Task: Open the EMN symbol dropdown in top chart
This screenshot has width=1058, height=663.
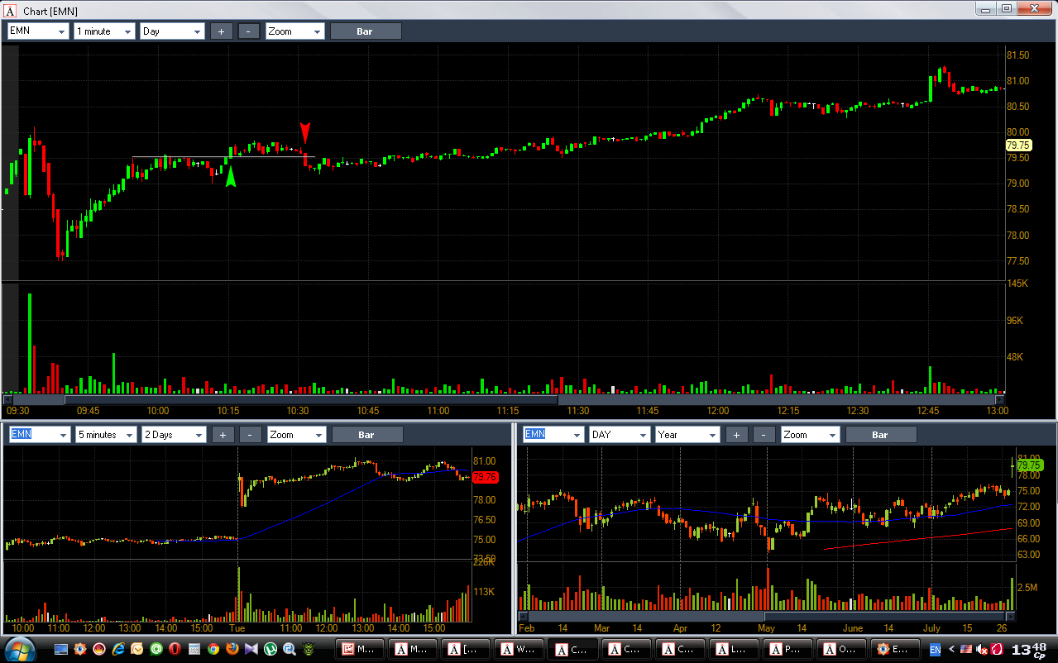Action: [38, 31]
